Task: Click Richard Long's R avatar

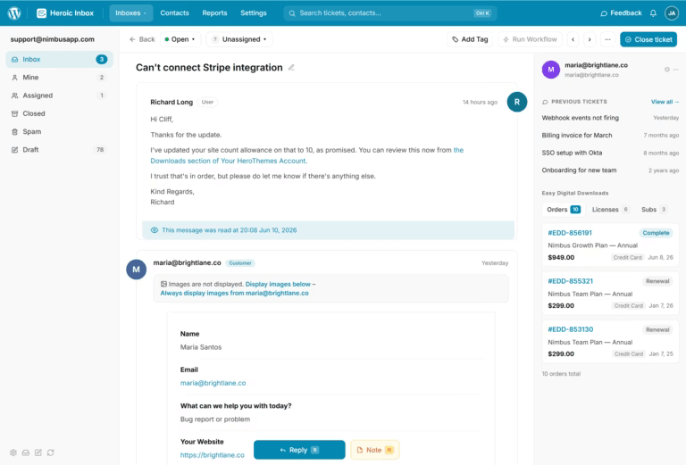Action: [516, 102]
